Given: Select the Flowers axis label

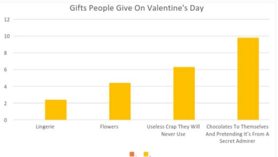Looking at the screenshot, I should 109,127.
